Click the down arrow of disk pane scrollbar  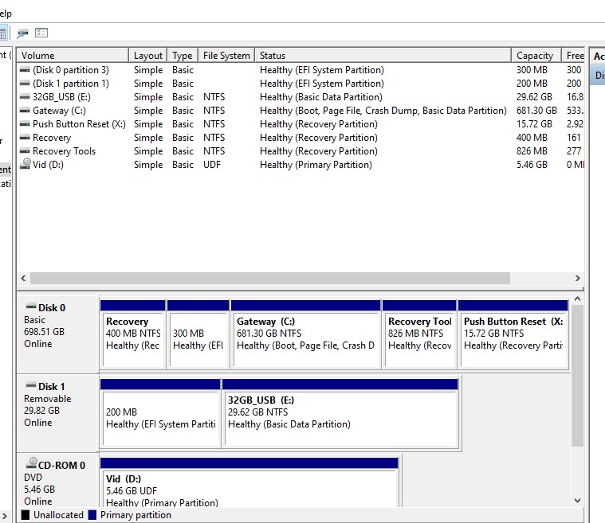578,501
